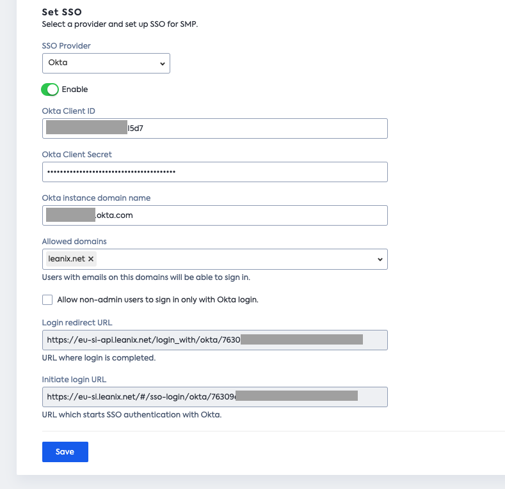Screen dimensions: 505x489
Task: Toggle the Enable SSO switch
Action: pos(50,89)
